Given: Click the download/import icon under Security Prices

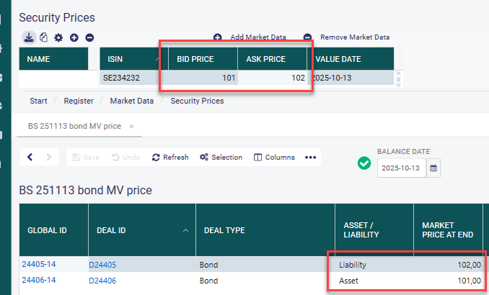Looking at the screenshot, I should 29,37.
